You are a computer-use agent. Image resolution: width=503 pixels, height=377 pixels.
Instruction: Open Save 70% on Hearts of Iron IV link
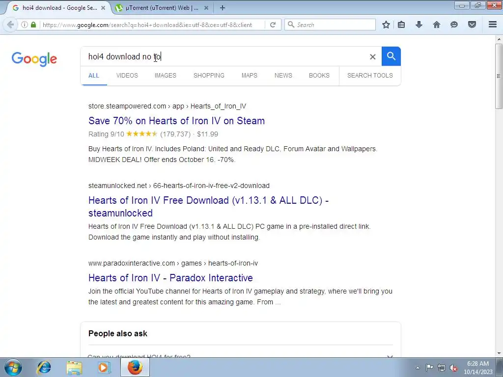point(176,121)
